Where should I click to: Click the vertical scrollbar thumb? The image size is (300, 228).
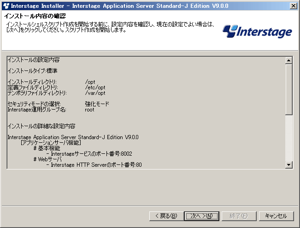click(288, 89)
